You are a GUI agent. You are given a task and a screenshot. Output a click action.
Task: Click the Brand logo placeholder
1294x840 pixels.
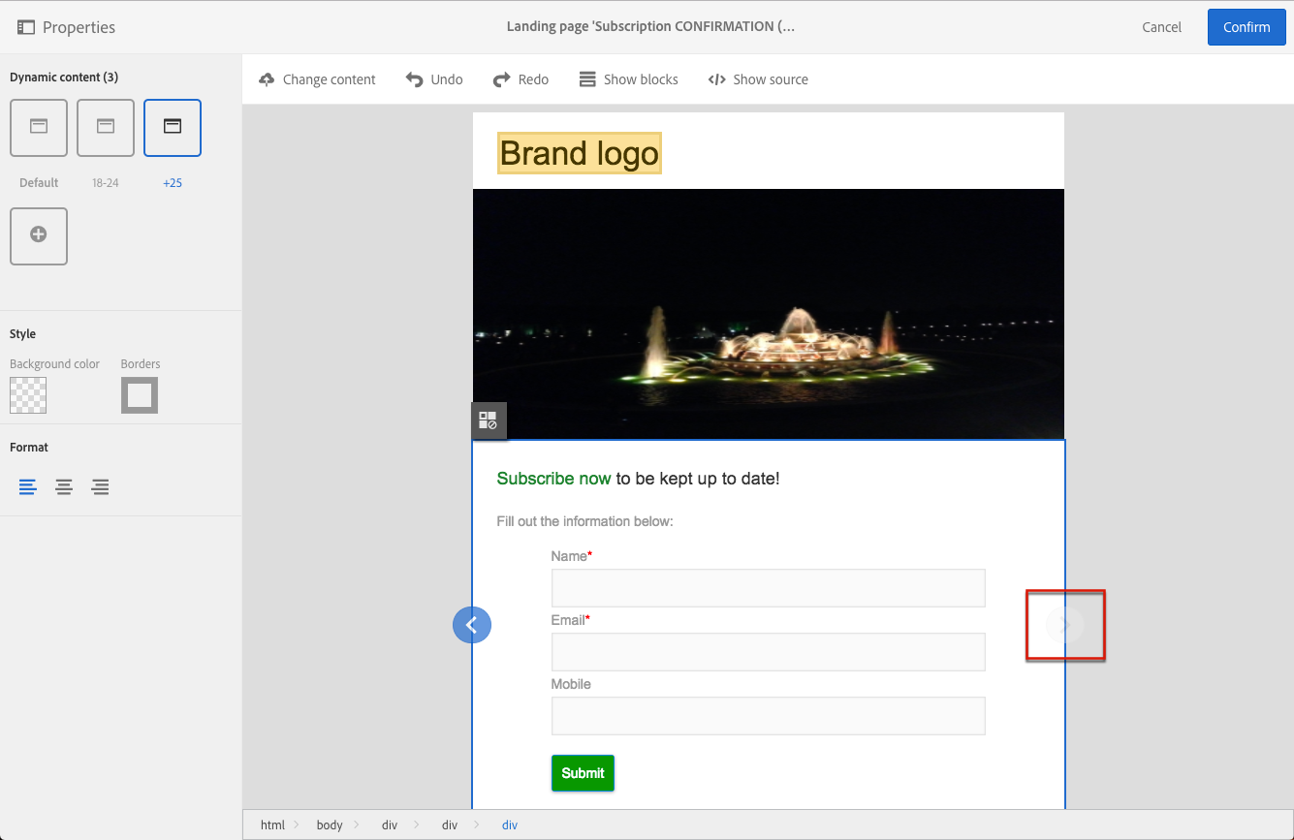580,153
